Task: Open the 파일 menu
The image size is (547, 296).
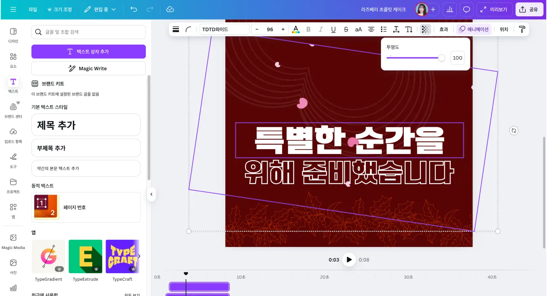Action: (x=33, y=9)
